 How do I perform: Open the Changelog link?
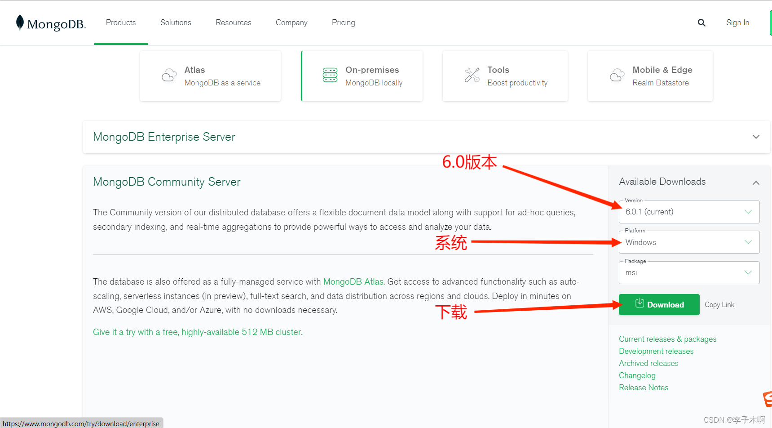(637, 375)
